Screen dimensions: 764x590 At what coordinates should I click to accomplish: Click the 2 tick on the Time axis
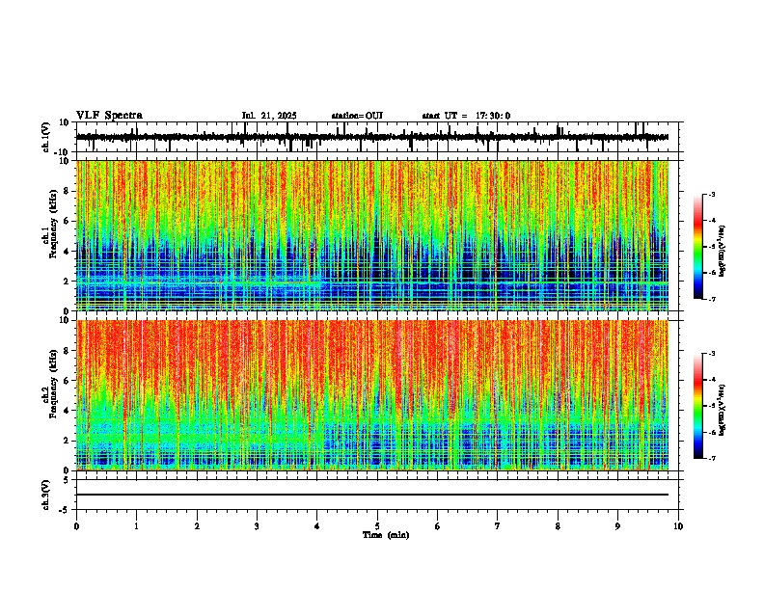point(197,526)
